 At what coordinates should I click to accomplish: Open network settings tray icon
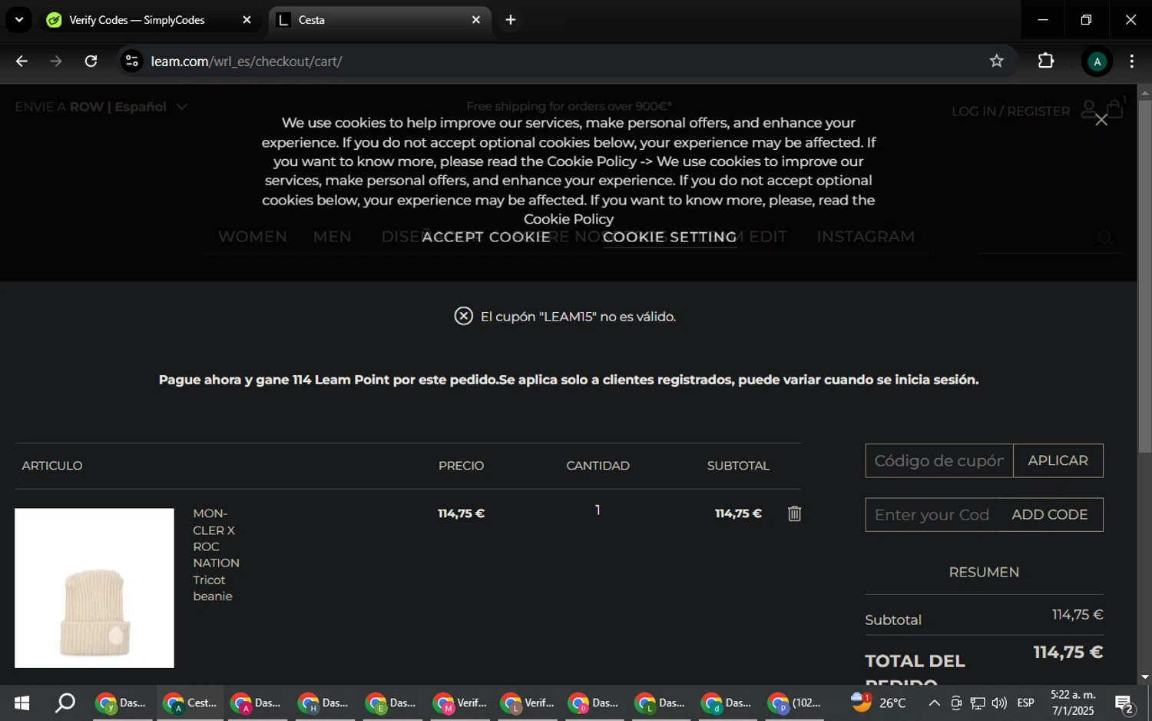click(x=978, y=703)
